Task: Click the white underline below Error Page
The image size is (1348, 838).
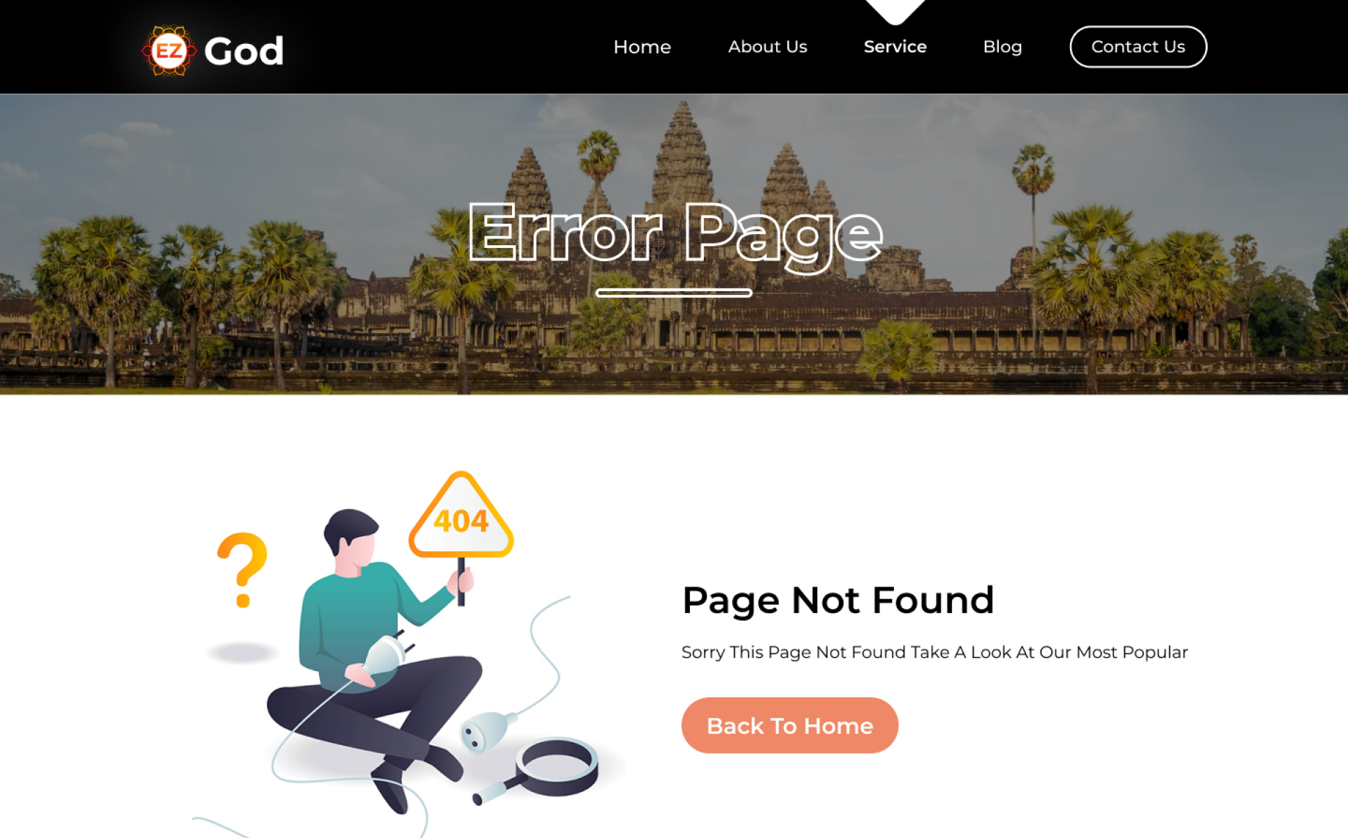Action: (674, 293)
